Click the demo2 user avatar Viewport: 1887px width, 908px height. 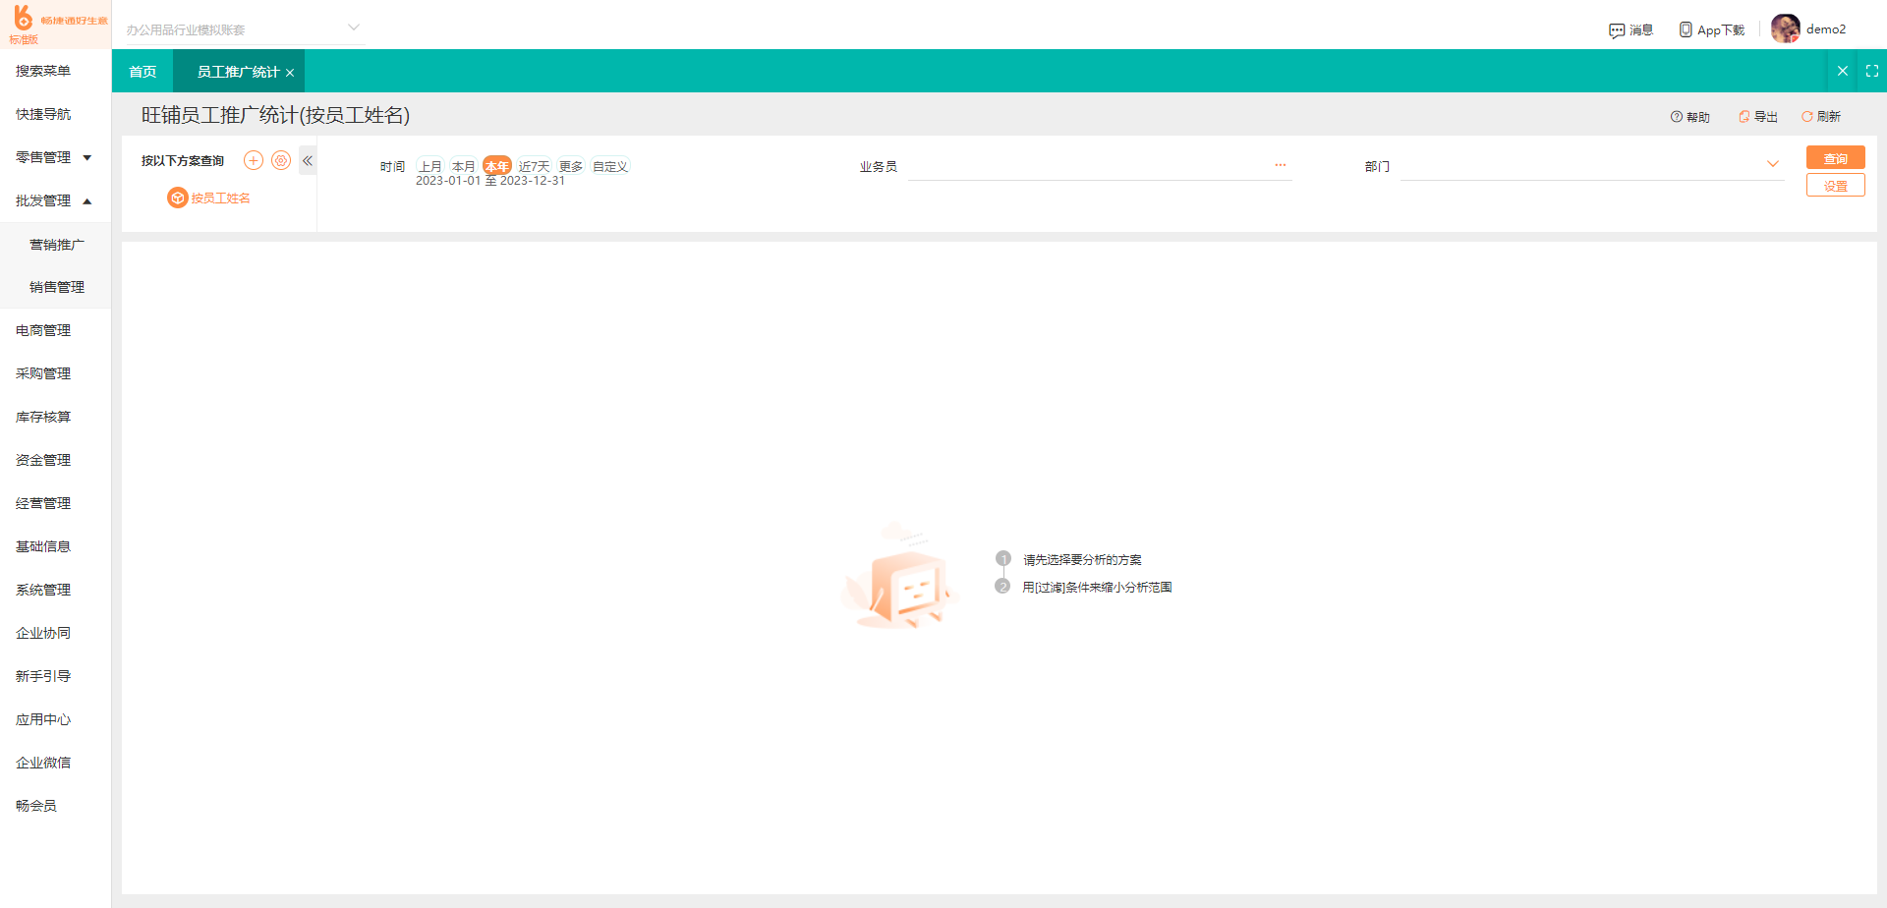click(x=1785, y=28)
